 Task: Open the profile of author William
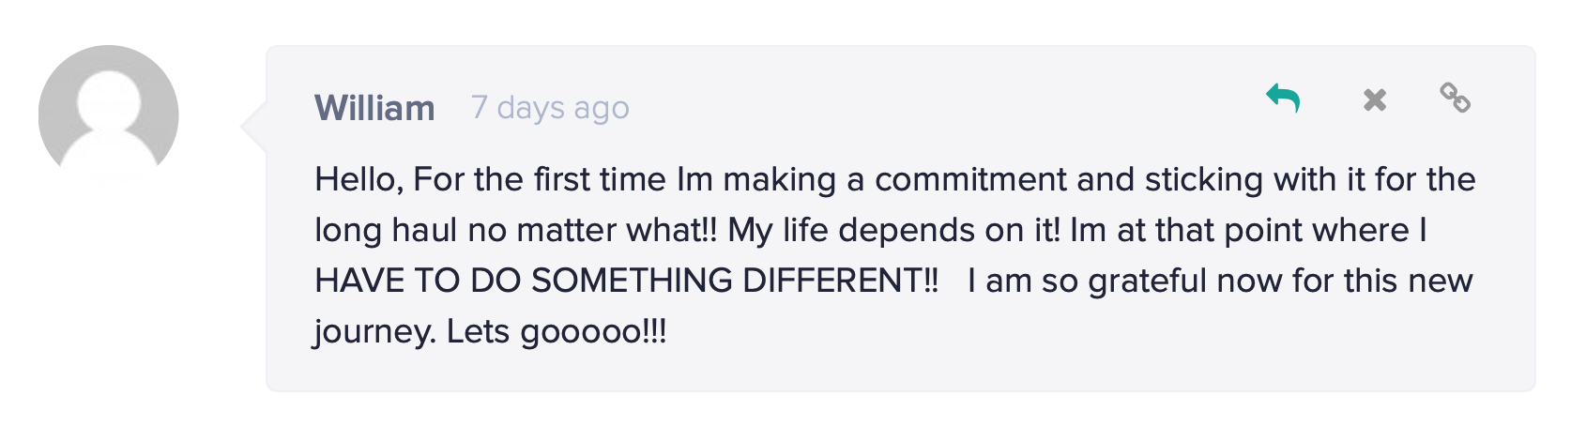tap(374, 108)
